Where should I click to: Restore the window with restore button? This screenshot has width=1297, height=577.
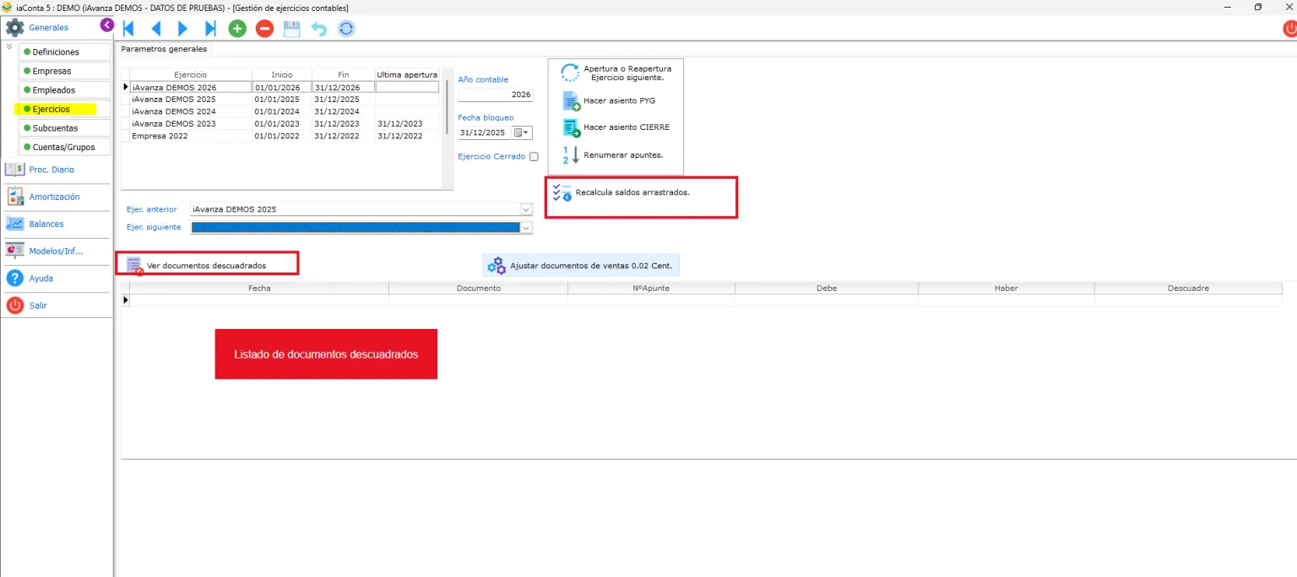pos(1257,7)
